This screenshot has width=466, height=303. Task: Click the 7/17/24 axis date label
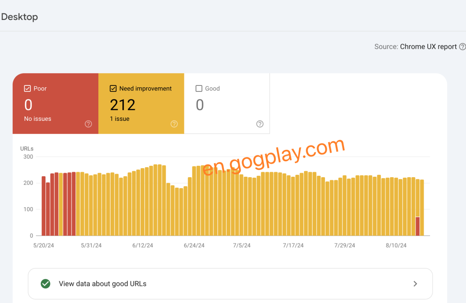293,245
